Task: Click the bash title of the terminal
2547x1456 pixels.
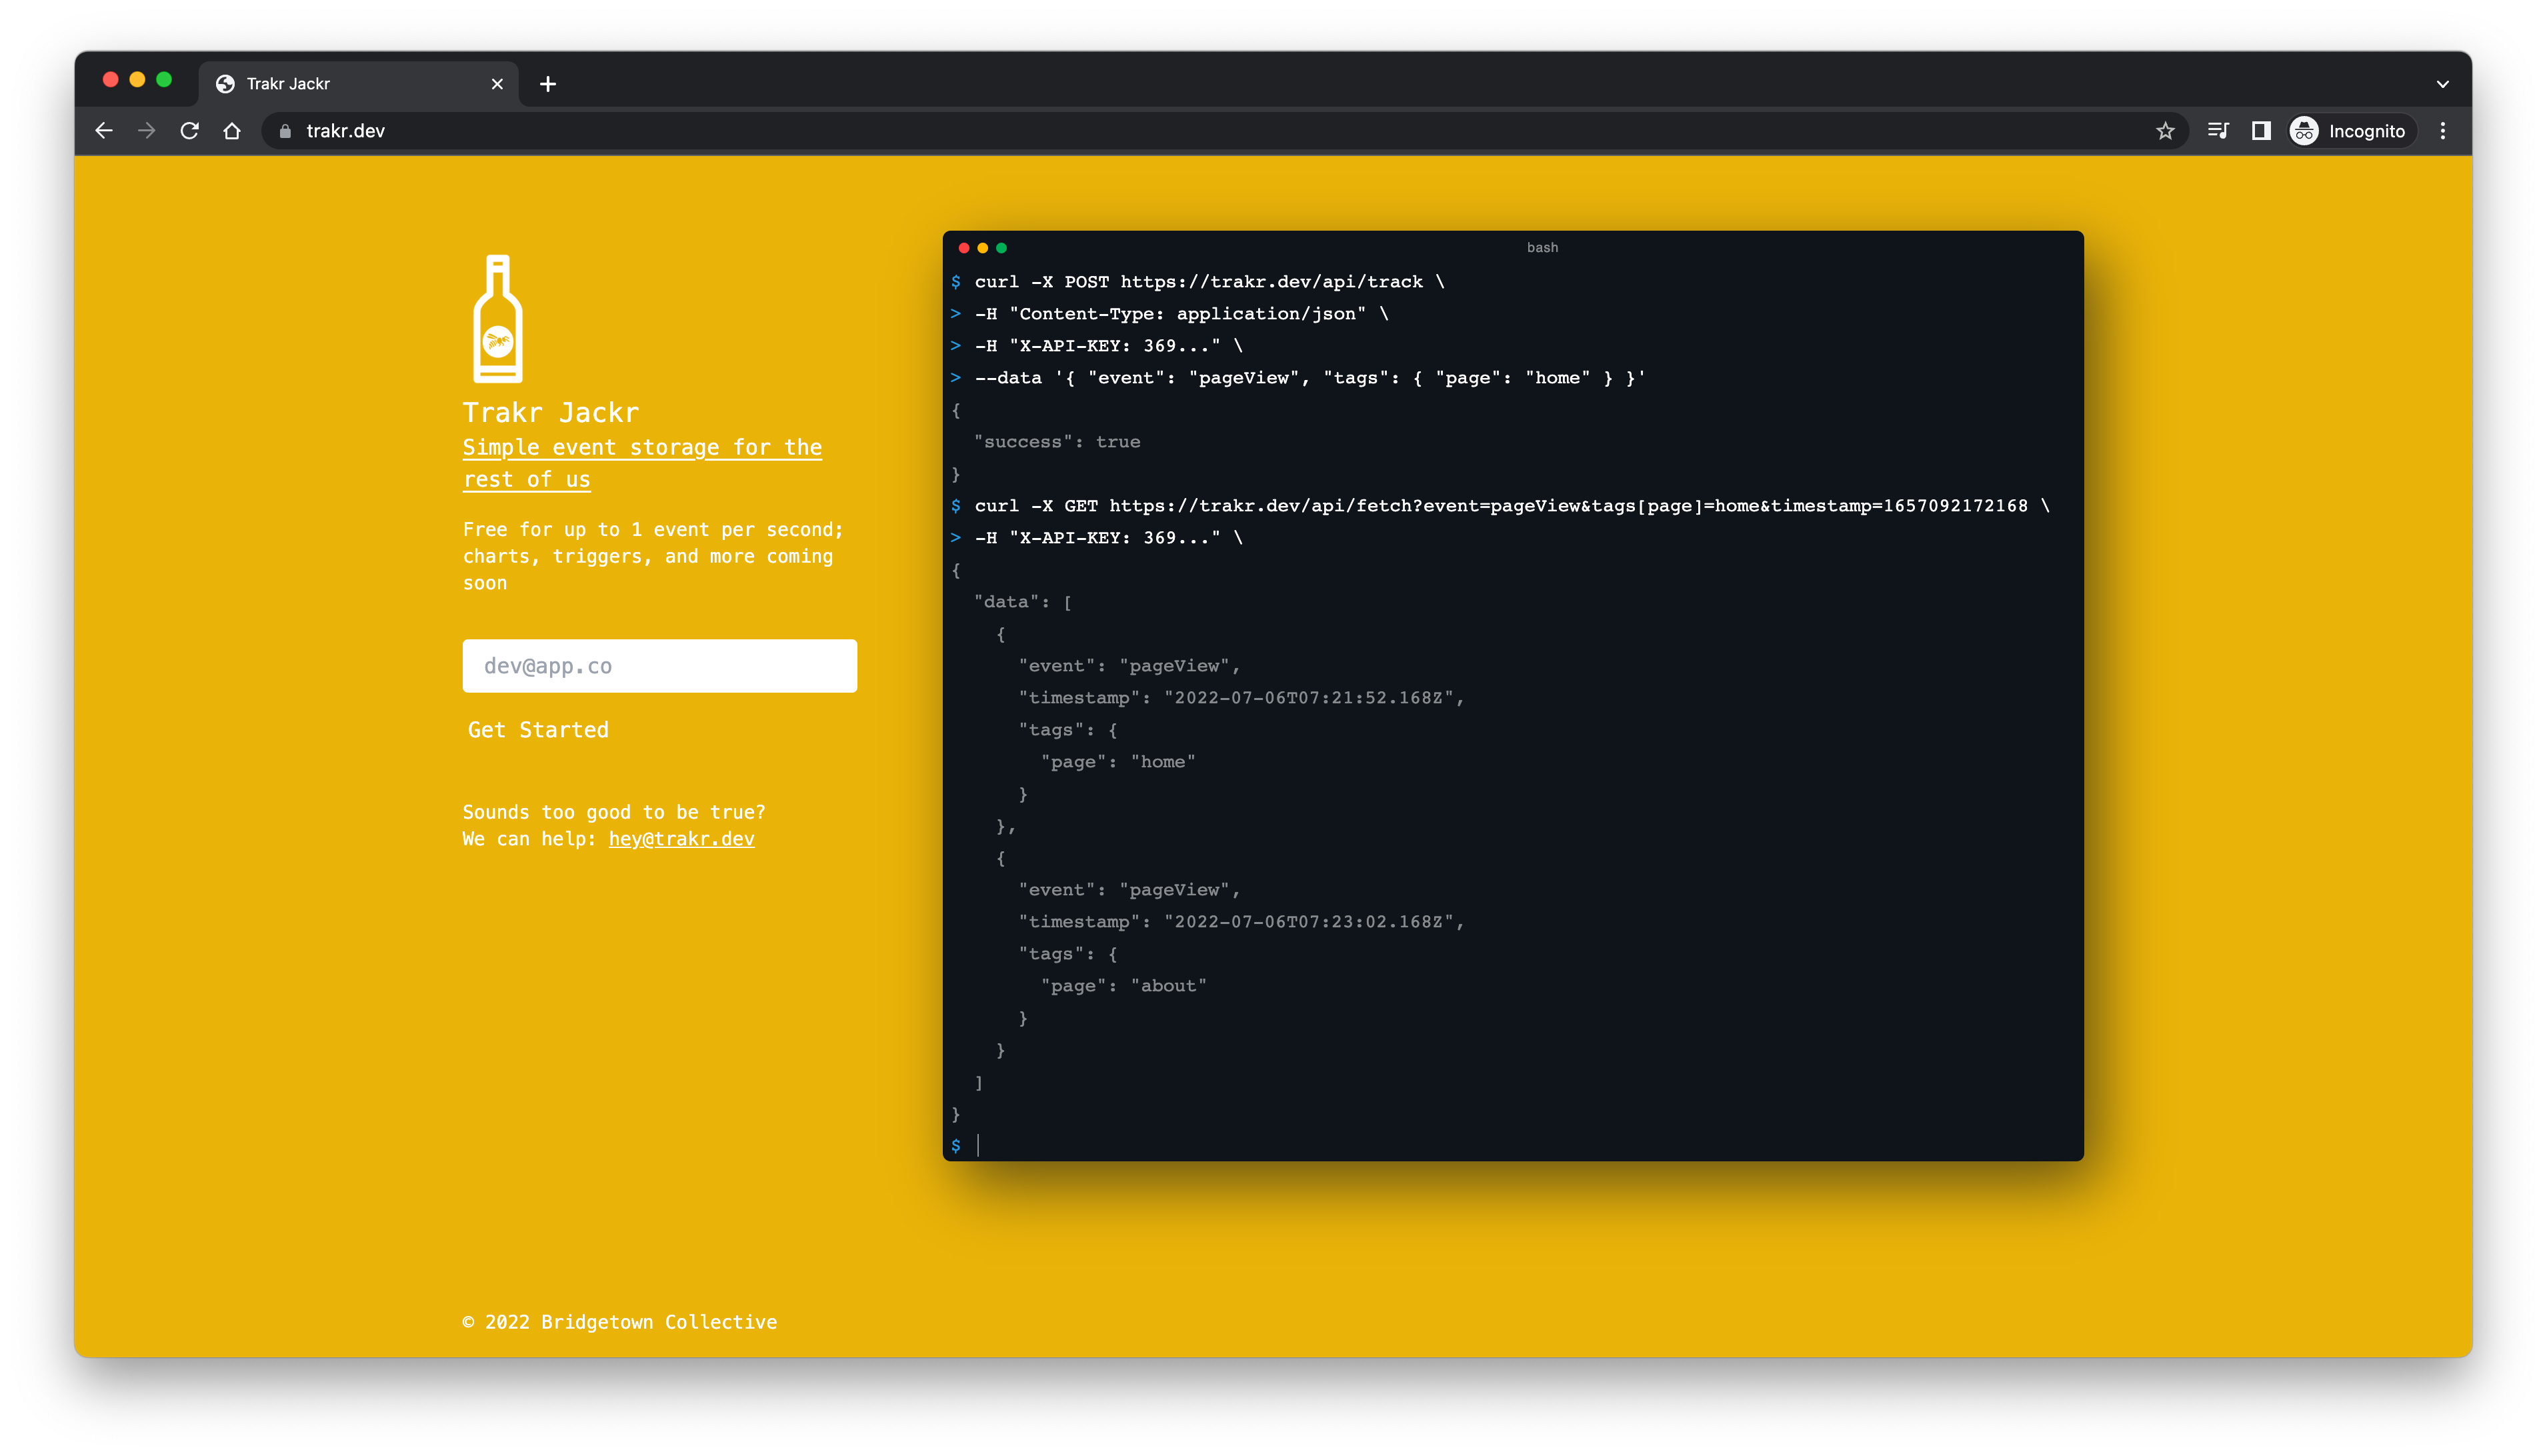Action: point(1542,248)
